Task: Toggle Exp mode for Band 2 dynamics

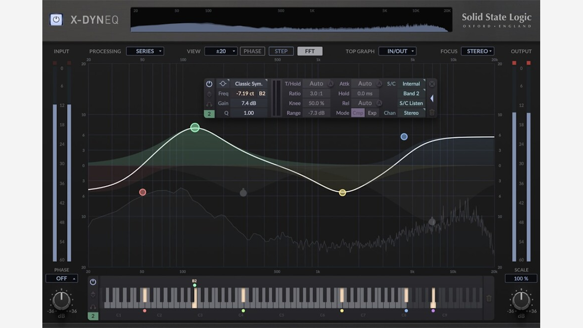Action: 372,113
